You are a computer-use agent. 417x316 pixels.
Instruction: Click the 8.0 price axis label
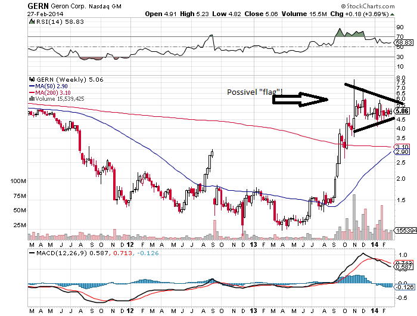[400, 78]
